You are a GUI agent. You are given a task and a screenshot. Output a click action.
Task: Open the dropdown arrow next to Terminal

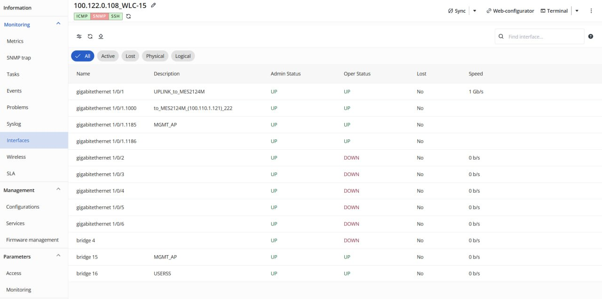pyautogui.click(x=577, y=11)
